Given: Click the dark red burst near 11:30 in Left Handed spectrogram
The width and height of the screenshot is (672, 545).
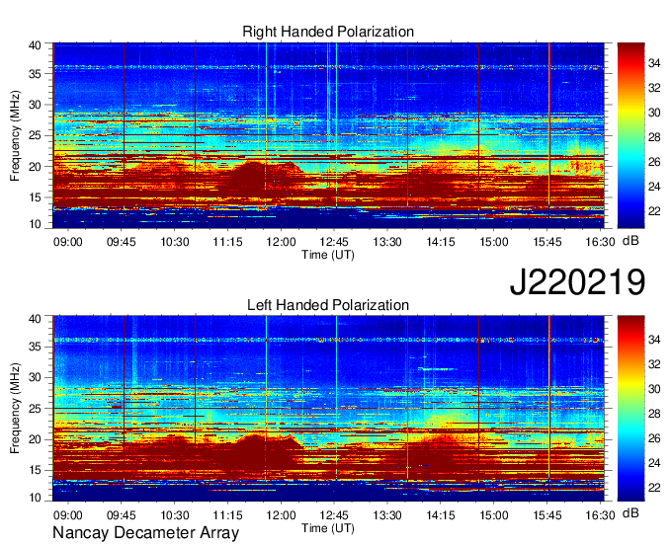Looking at the screenshot, I should tap(253, 453).
